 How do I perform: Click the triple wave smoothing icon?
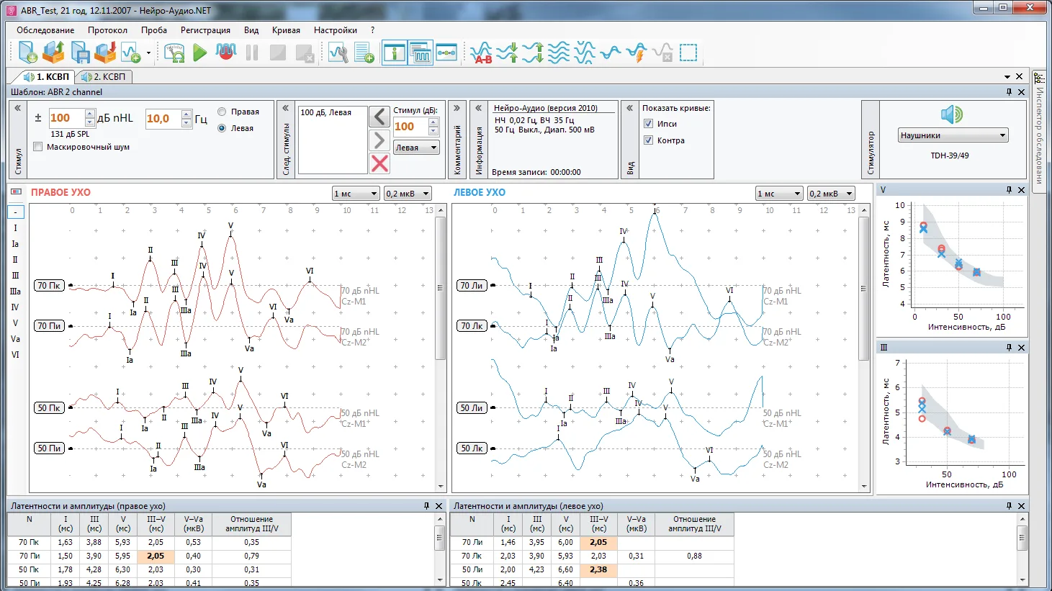(x=559, y=53)
